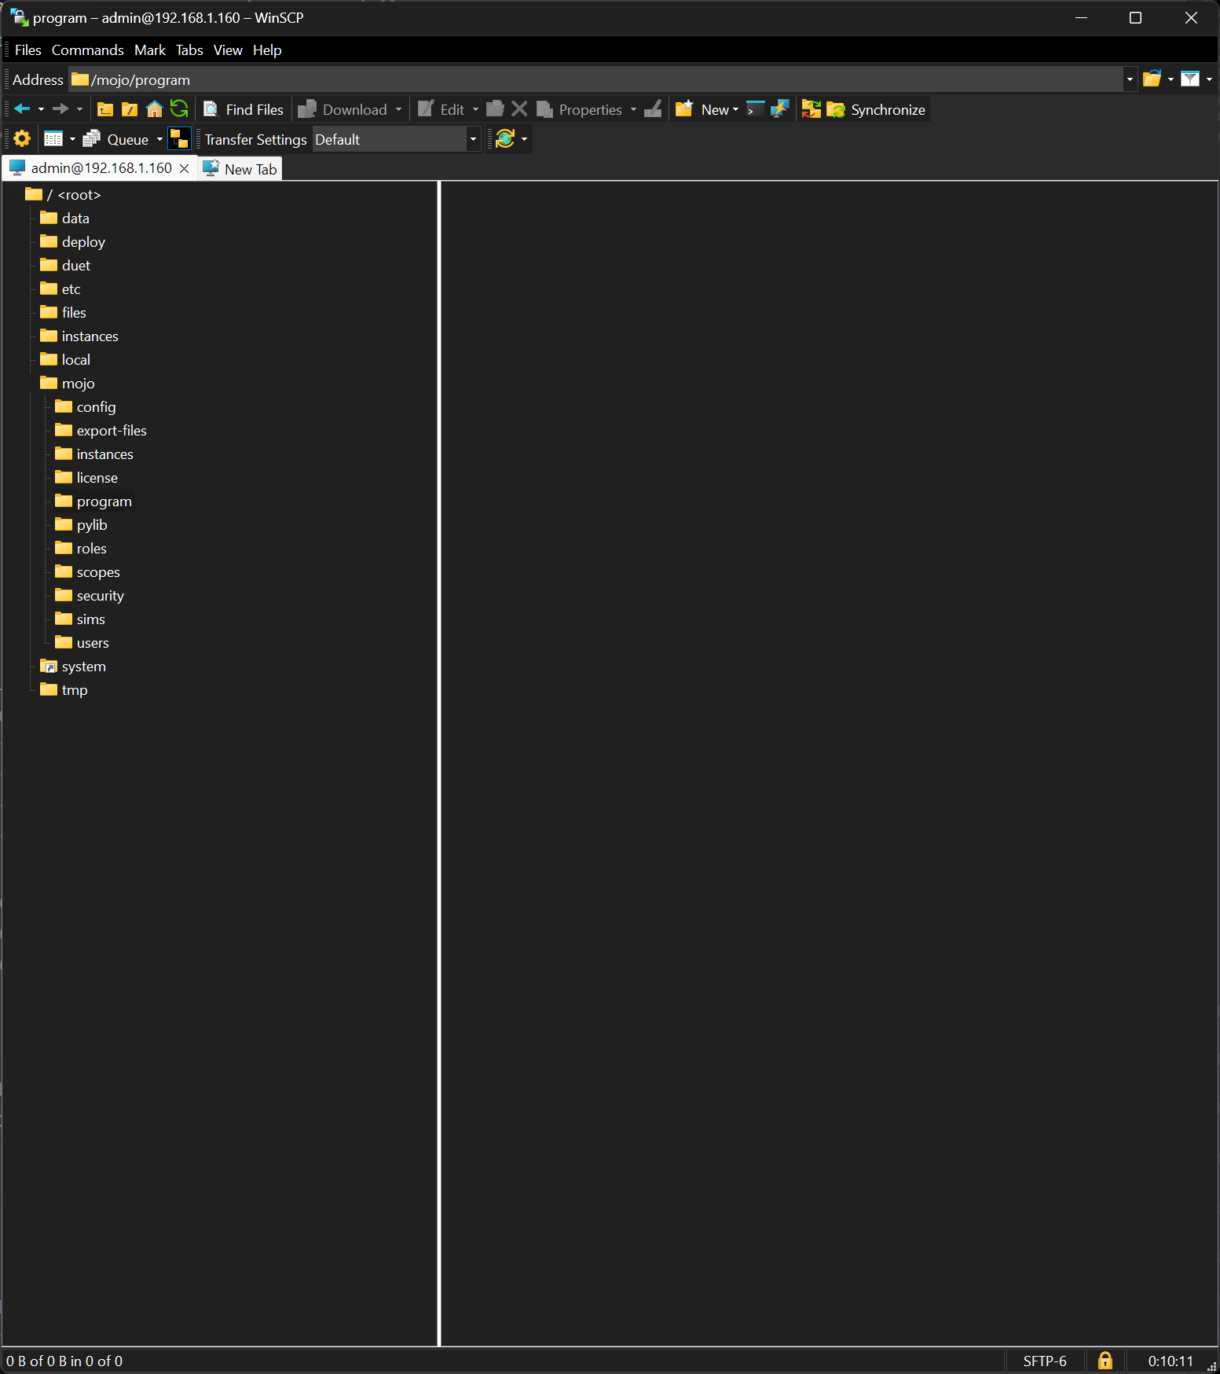Screen dimensions: 1220x1374
Task: Expand the keep-updated icon dropdown arrow
Action: [x=524, y=139]
